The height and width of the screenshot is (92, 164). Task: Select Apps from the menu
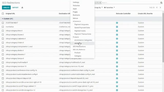click(x=75, y=9)
